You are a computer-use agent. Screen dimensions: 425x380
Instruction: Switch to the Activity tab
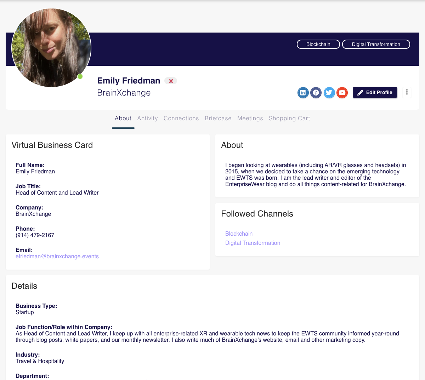coord(147,119)
